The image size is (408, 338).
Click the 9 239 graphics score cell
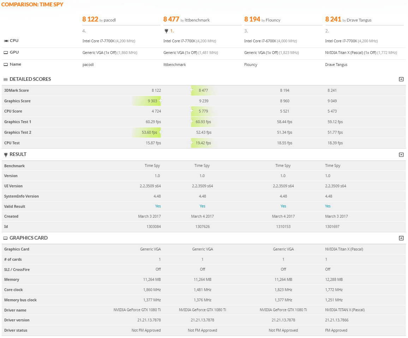click(x=204, y=101)
